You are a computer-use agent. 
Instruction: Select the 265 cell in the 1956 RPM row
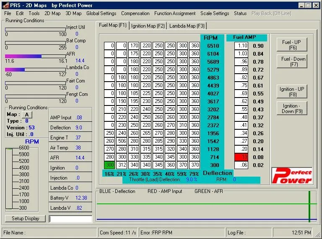146,133
